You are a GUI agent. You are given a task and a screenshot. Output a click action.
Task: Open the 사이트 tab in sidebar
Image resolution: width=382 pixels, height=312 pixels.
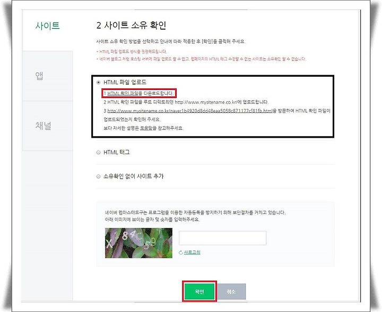coord(48,25)
